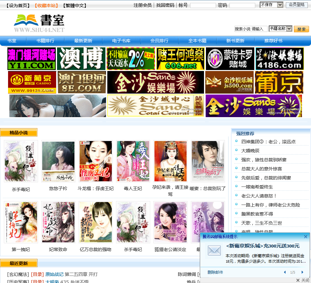Click 关闭 at the popup bottom
The image size is (311, 283).
[303, 280]
